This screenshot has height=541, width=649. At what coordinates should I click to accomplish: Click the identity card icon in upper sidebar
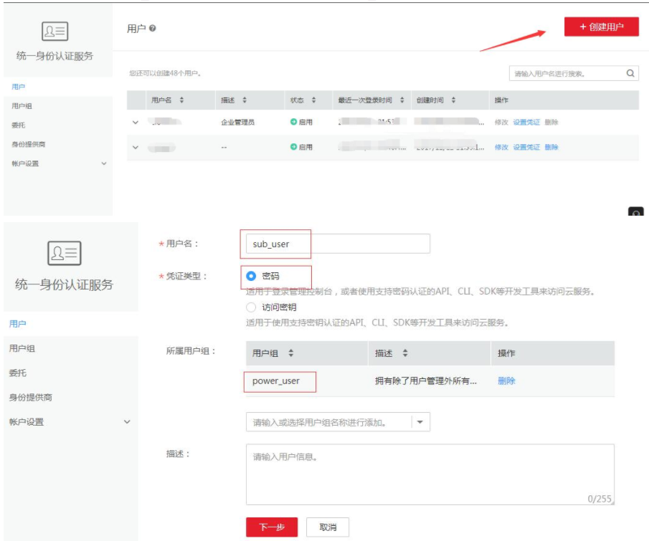point(55,31)
